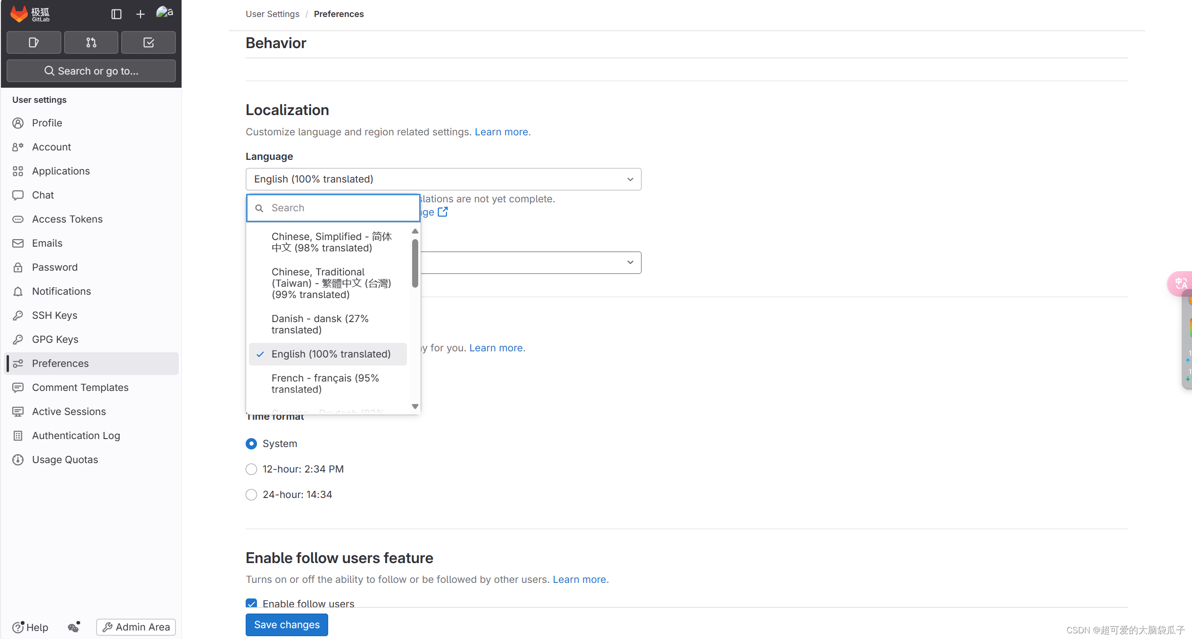The image size is (1192, 639).
Task: Select the System time format option
Action: point(251,443)
